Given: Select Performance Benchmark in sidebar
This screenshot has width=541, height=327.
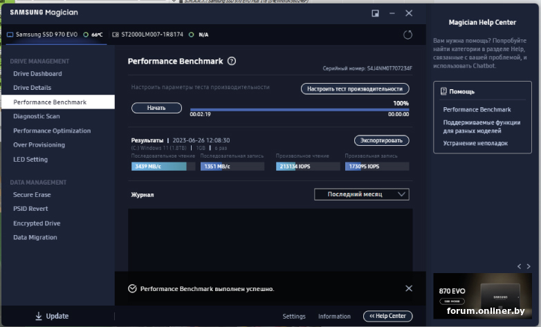Looking at the screenshot, I should point(58,102).
